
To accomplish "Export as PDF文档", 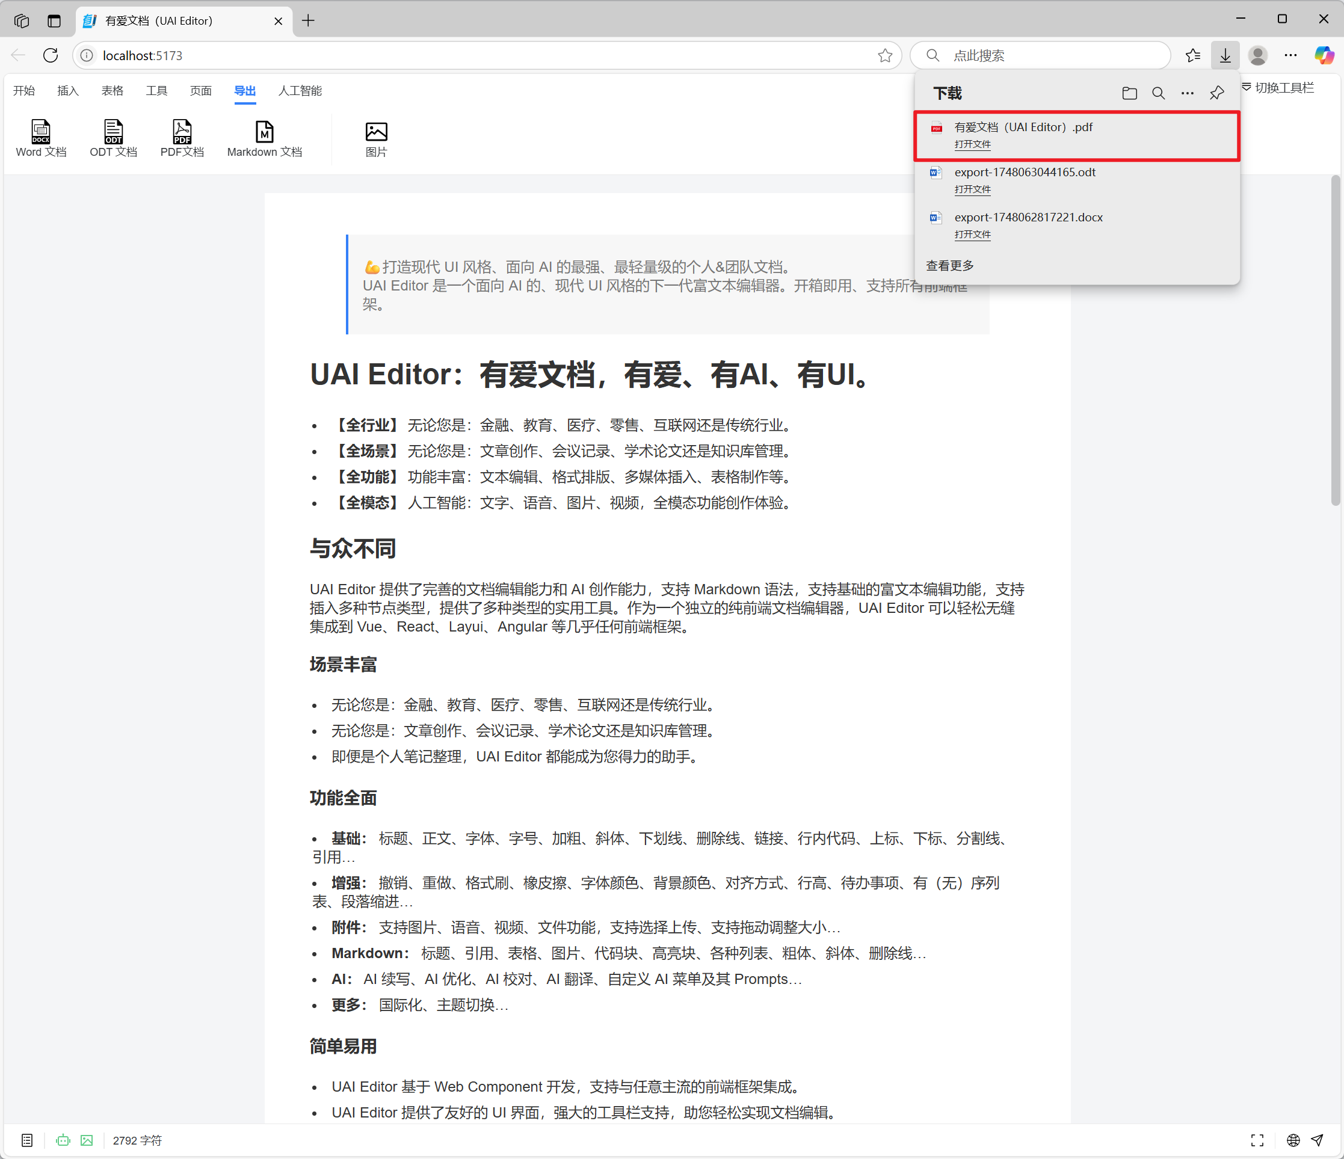I will pos(182,139).
